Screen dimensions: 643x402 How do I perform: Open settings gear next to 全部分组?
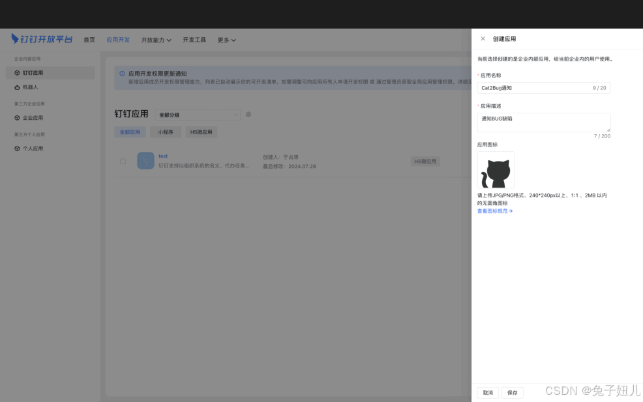[248, 114]
